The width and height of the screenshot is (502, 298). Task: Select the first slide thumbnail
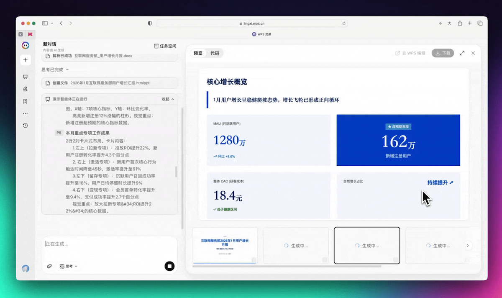[x=225, y=245]
